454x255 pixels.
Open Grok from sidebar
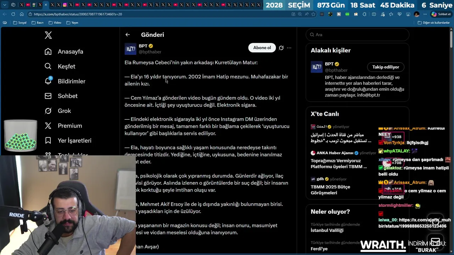tap(58, 111)
